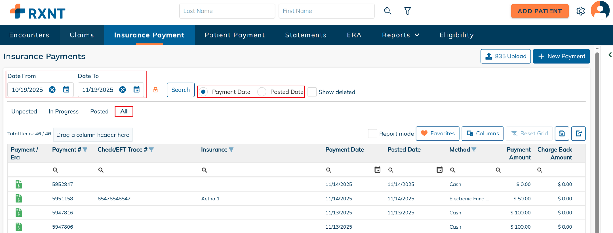Enable the Show deleted checkbox
Viewport: 613px width, 233px height.
(x=312, y=92)
